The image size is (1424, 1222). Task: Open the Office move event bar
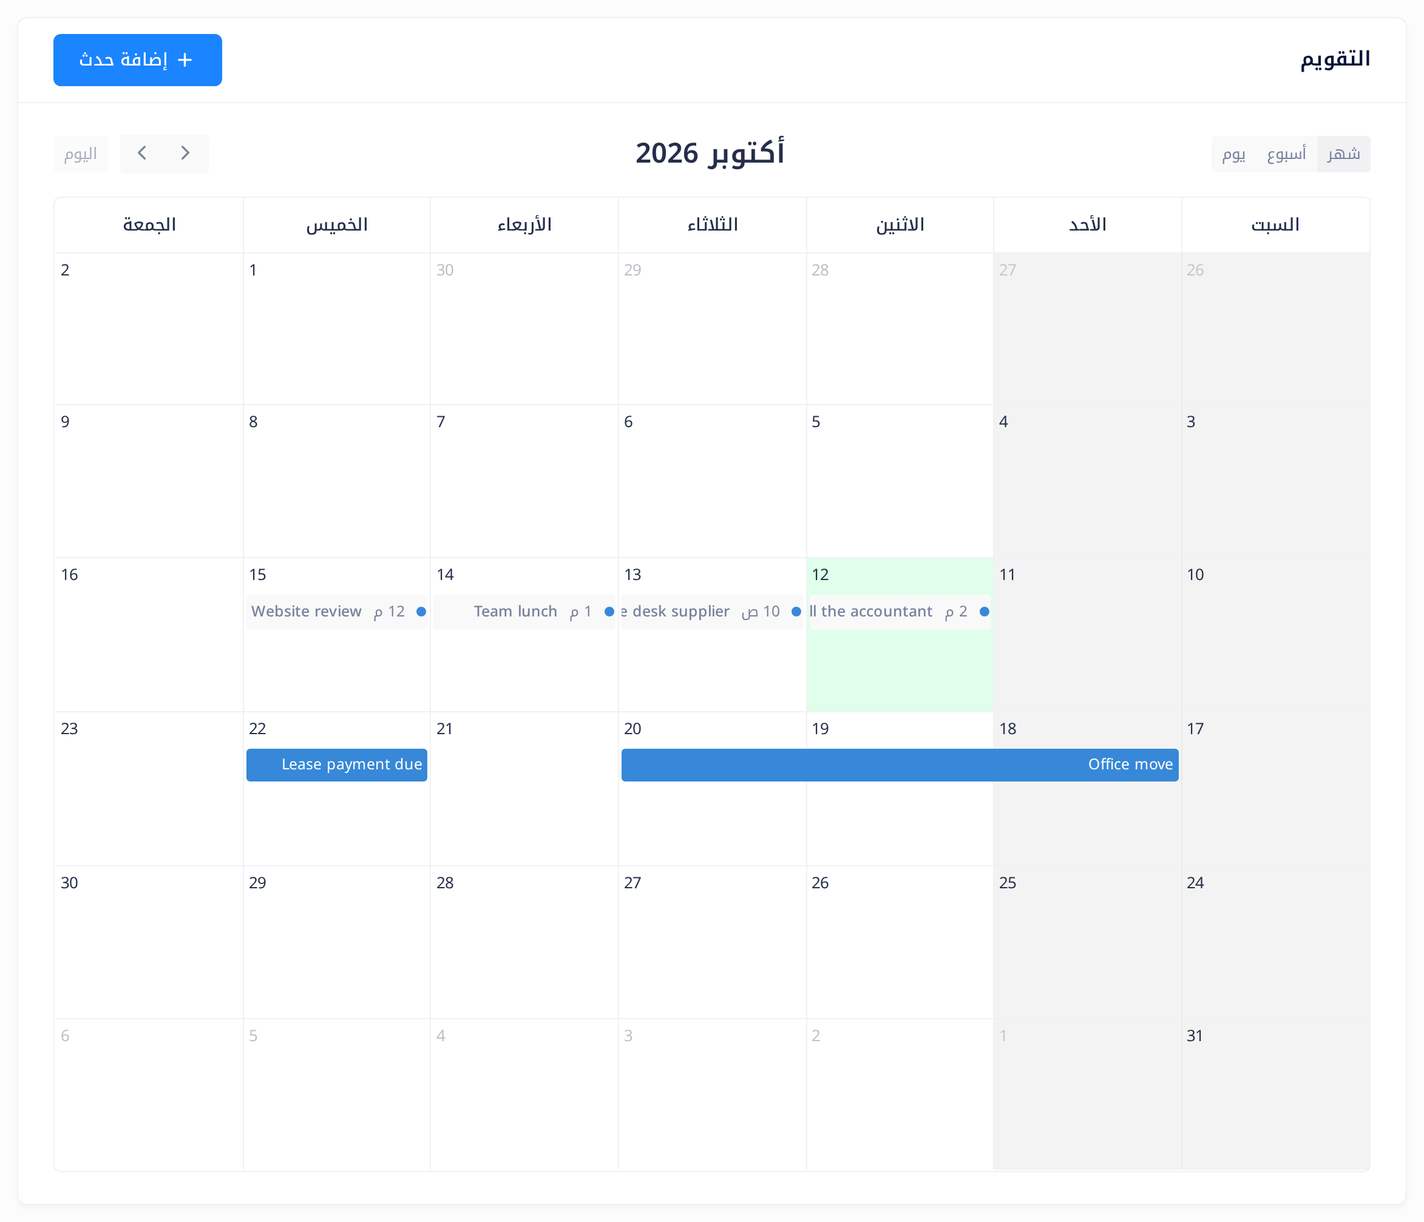[900, 765]
